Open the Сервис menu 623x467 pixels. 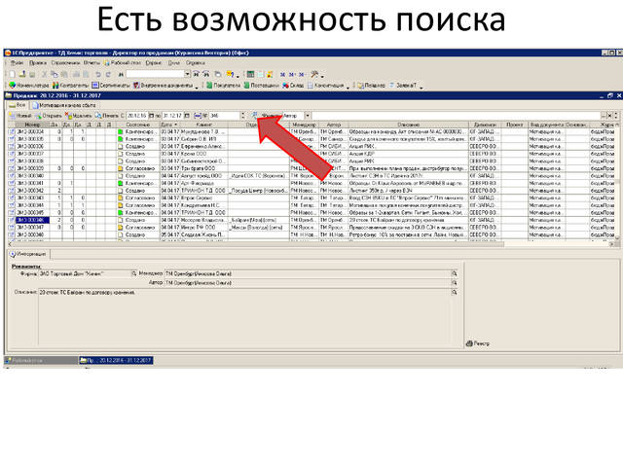tap(154, 62)
